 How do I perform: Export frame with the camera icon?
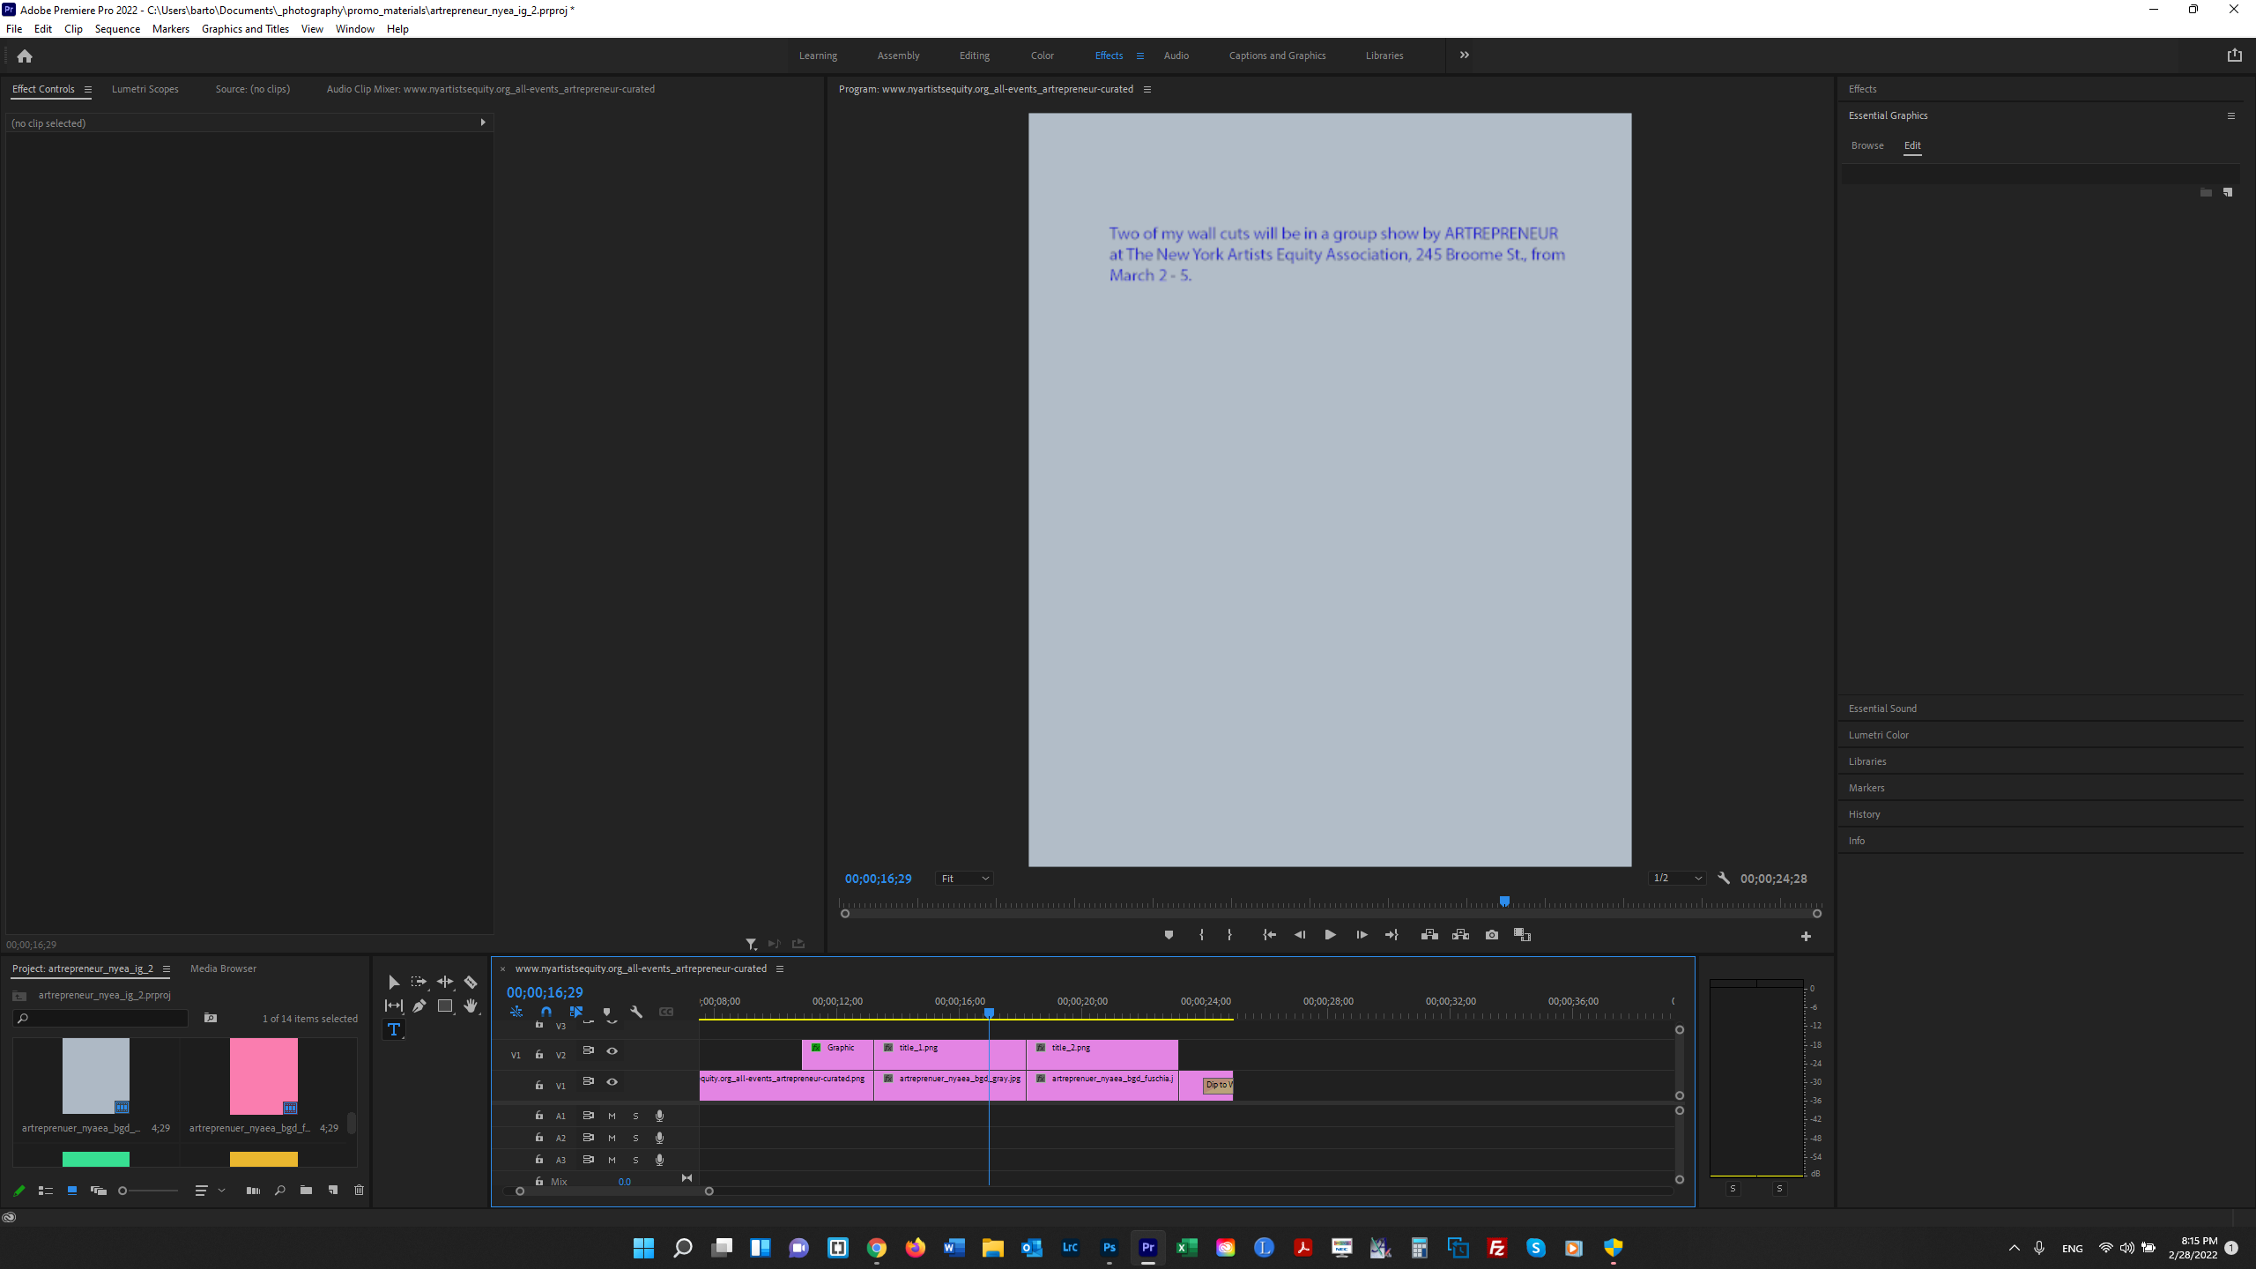click(x=1491, y=935)
